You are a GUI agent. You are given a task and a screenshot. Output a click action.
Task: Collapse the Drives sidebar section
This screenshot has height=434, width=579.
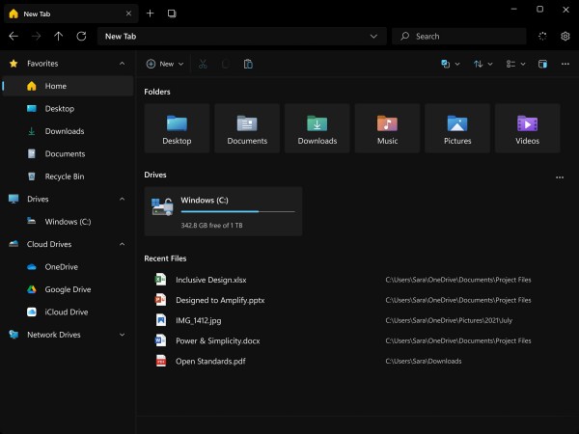[122, 199]
